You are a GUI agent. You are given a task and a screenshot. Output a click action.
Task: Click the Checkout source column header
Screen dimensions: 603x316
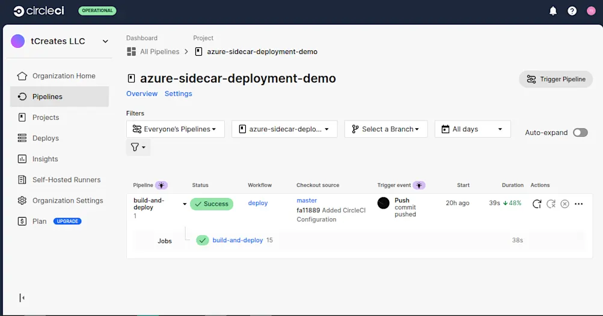click(317, 185)
